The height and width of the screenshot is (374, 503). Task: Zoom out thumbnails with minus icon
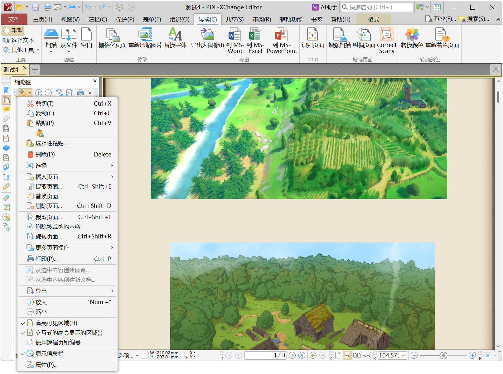pyautogui.click(x=48, y=93)
